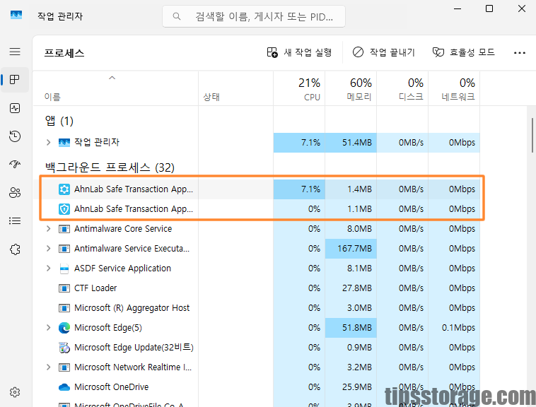Viewport: 536px width, 407px height.
Task: Open the more options ellipsis menu
Action: (519, 53)
